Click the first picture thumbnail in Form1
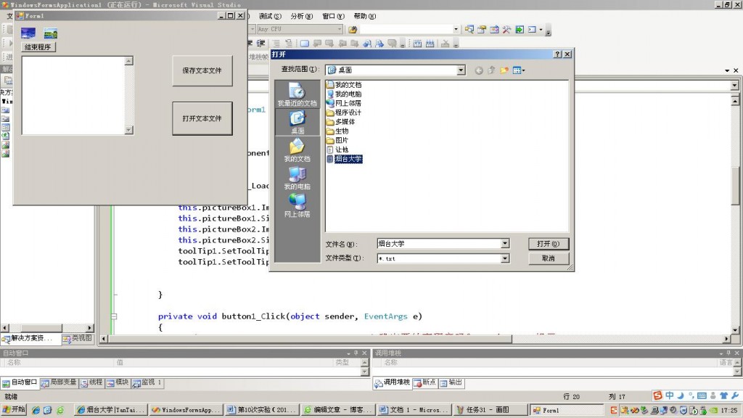743x418 pixels. click(28, 33)
